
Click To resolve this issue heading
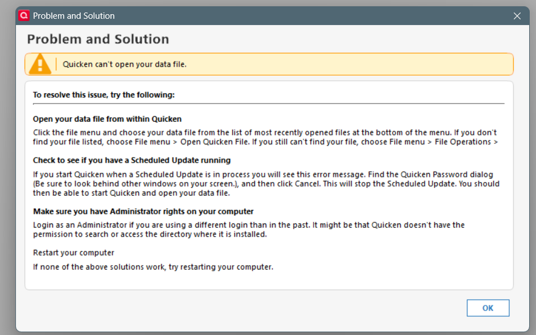(104, 94)
